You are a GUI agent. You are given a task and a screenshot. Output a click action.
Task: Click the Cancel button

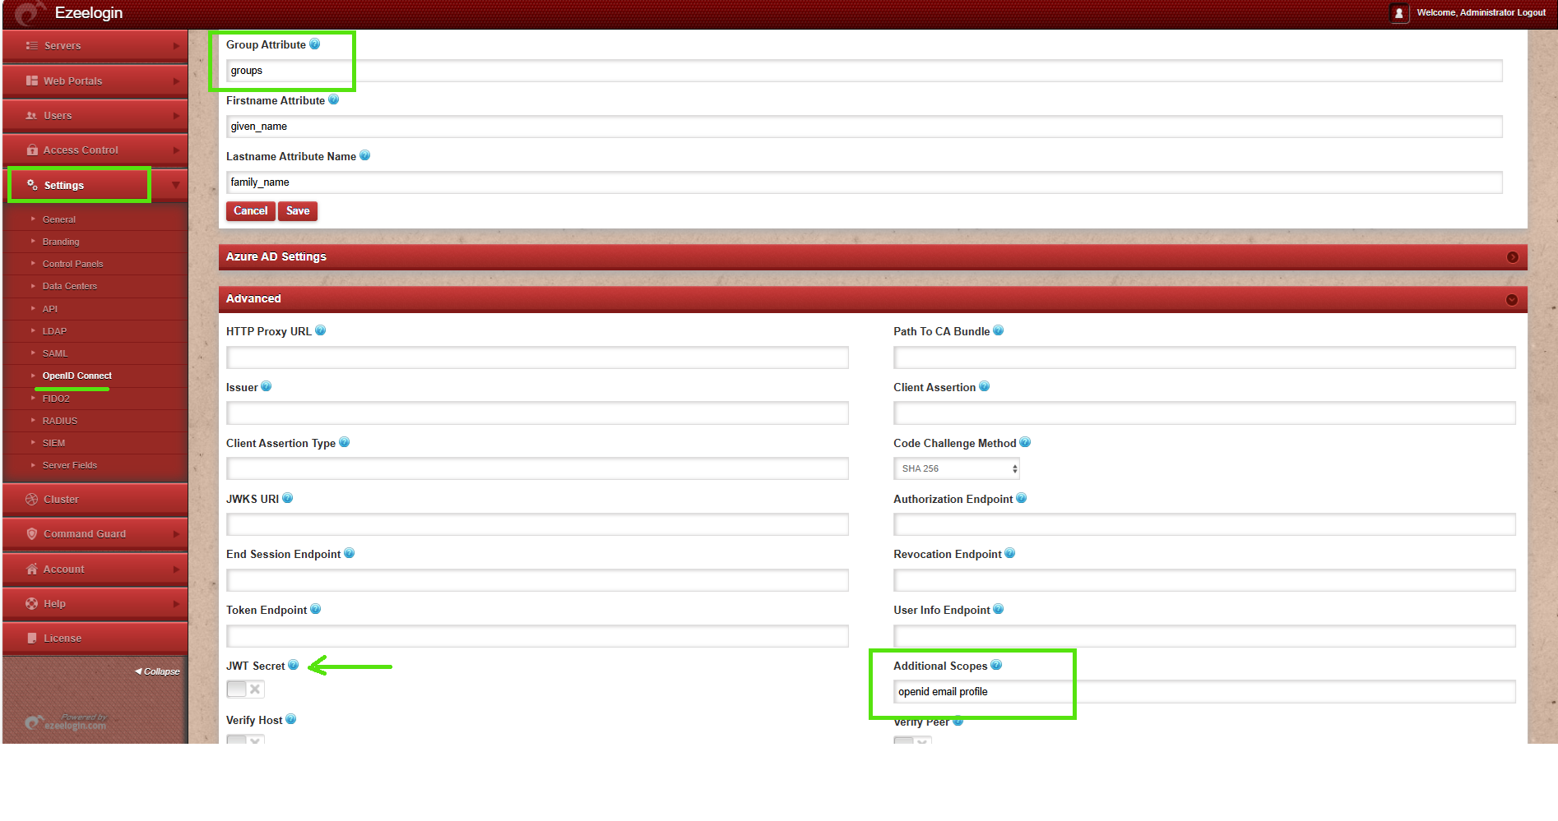coord(250,211)
